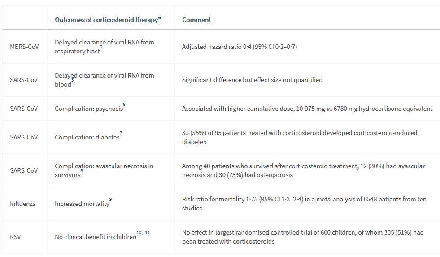Click the No clinical benefit in children cell
The image size is (440, 257).
95,237
